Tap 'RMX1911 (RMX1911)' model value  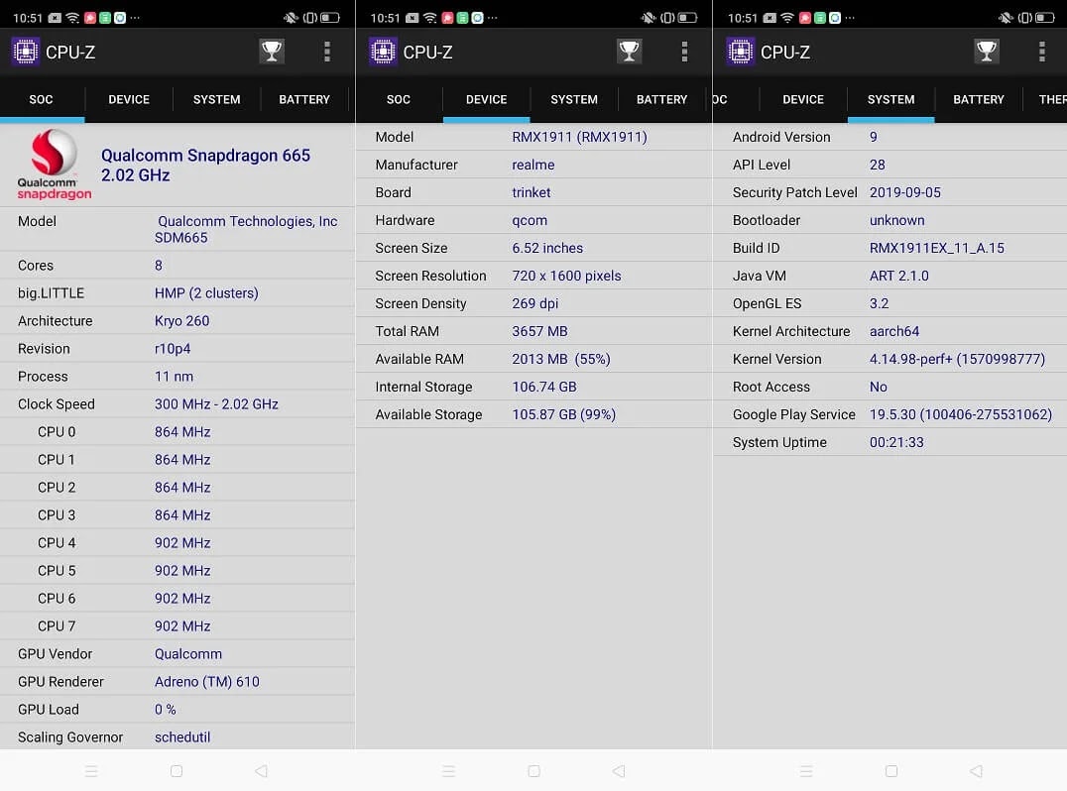tap(579, 138)
